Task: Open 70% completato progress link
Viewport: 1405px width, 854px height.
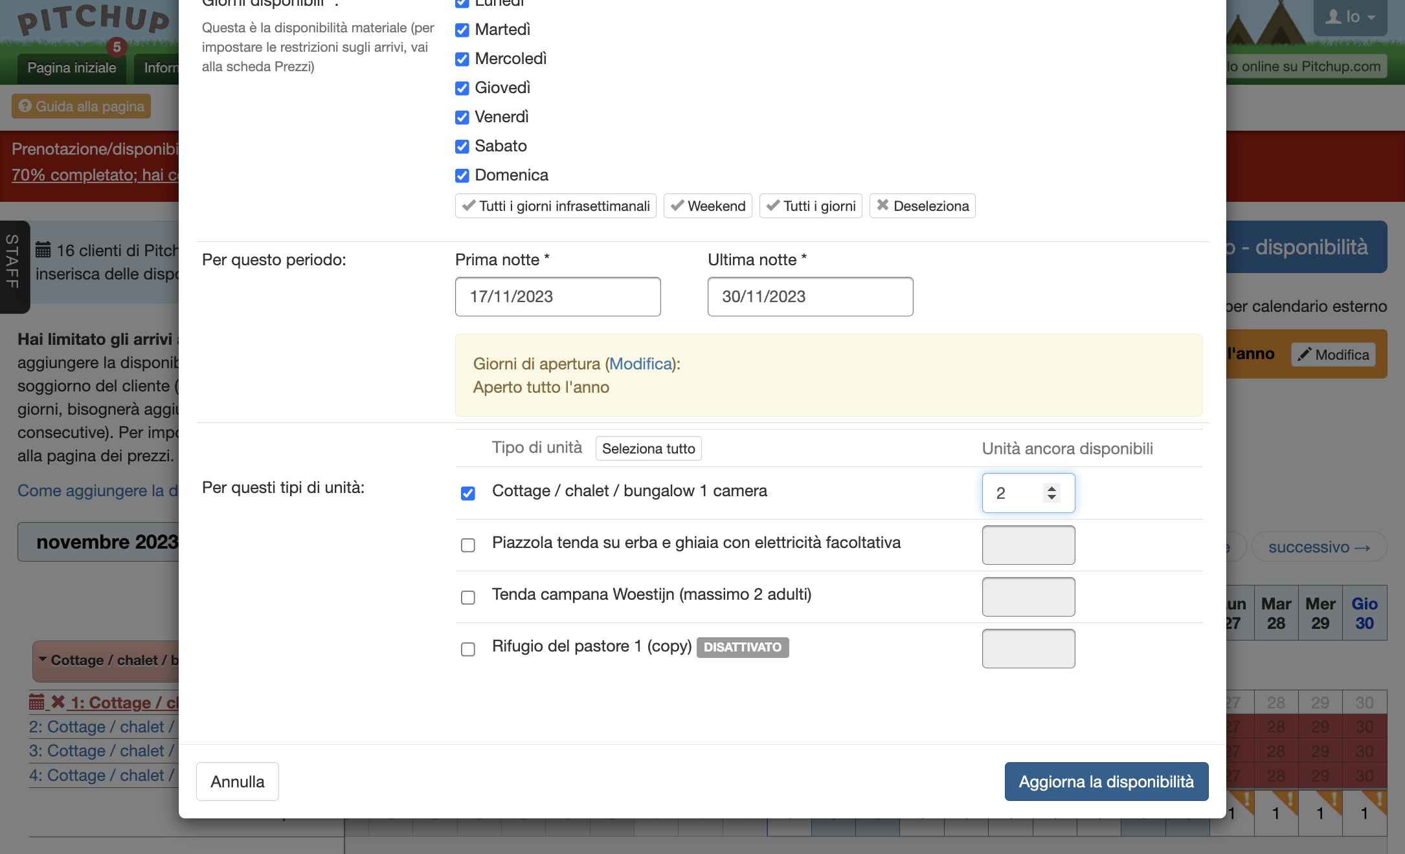Action: click(x=95, y=175)
